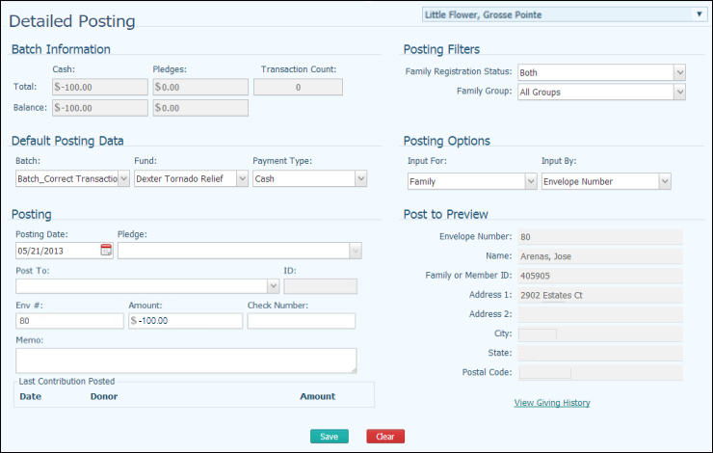Open the Family Group dropdown

click(679, 93)
